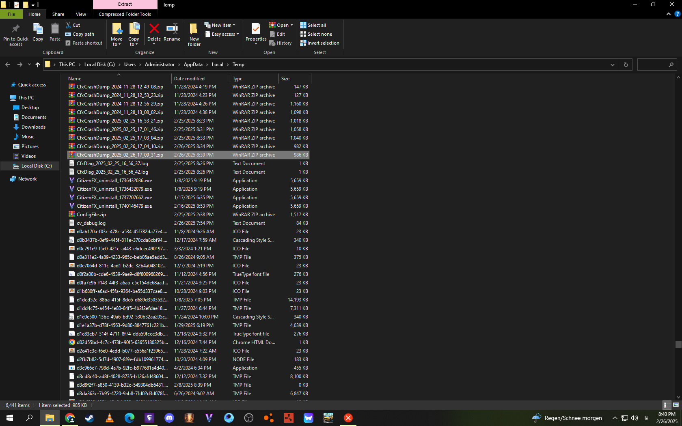Click the Paste icon in Clipboard group
The width and height of the screenshot is (682, 426).
[x=55, y=32]
